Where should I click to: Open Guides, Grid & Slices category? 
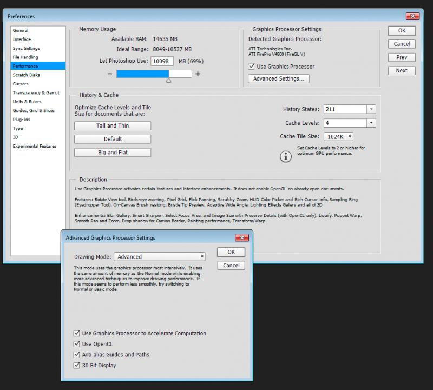[x=38, y=110]
